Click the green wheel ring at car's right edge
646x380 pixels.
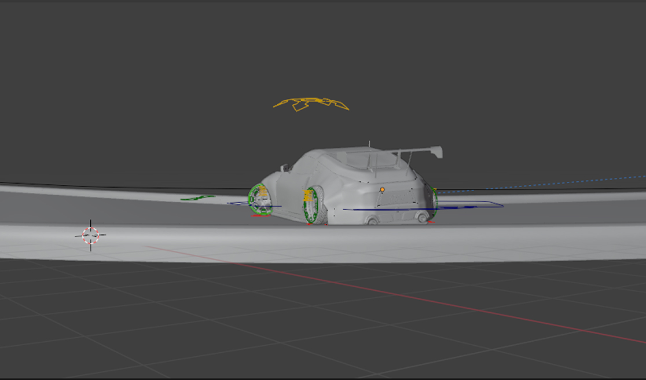(435, 202)
